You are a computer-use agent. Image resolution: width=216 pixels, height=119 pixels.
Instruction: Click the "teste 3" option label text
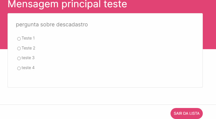tap(28, 58)
